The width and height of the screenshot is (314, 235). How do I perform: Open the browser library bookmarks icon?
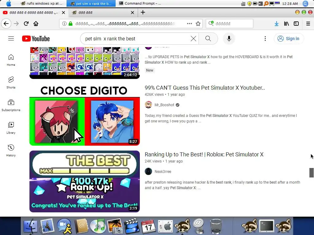point(286,24)
